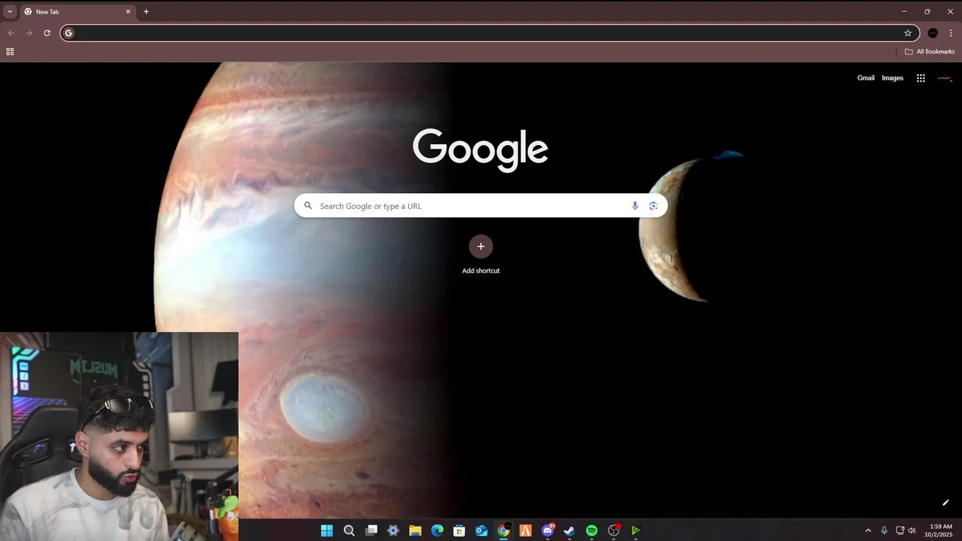This screenshot has height=541, width=962.
Task: Open the Chrome profile avatar
Action: 933,33
